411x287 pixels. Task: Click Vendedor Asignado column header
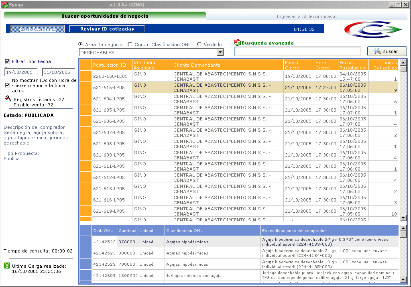[152, 65]
